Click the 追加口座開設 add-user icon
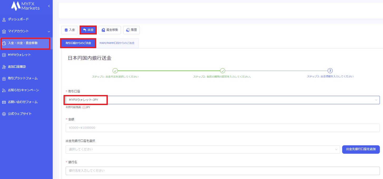 (4, 67)
